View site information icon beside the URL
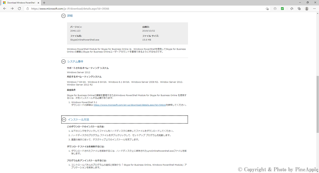Image resolution: width=319 pixels, height=173 pixels. click(27, 9)
